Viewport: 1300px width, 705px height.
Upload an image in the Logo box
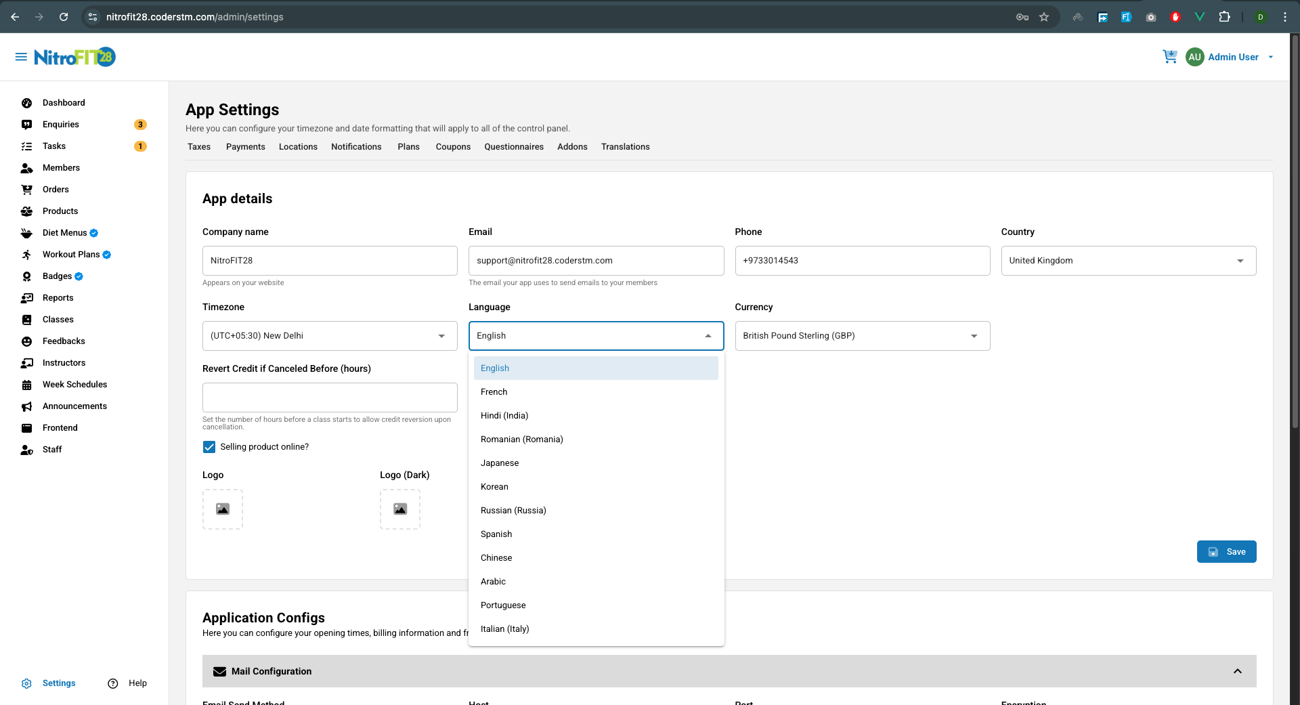coord(223,509)
